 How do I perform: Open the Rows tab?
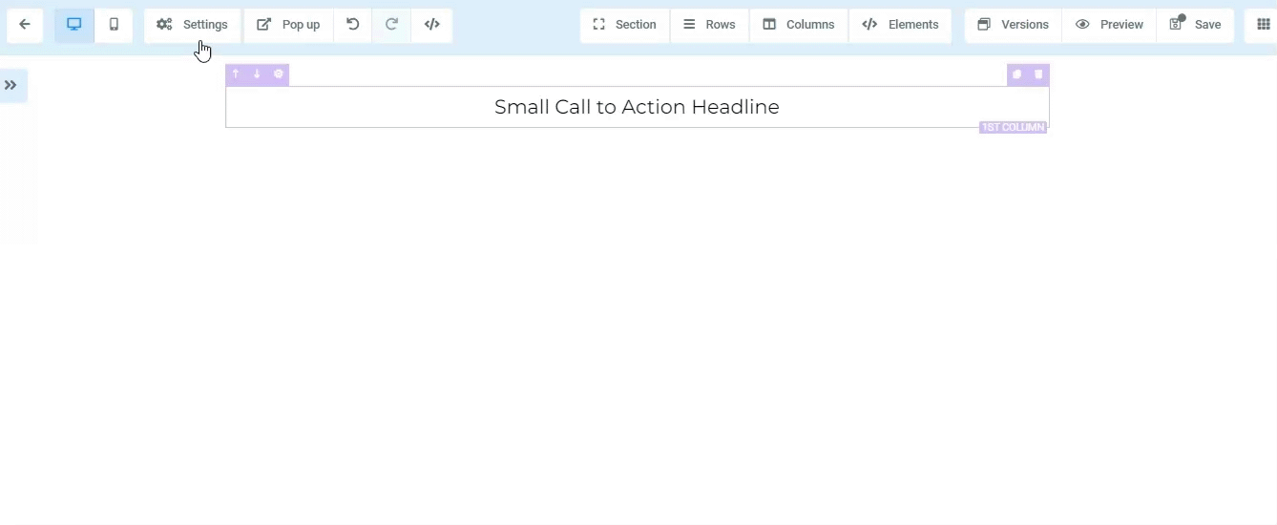[x=709, y=25]
